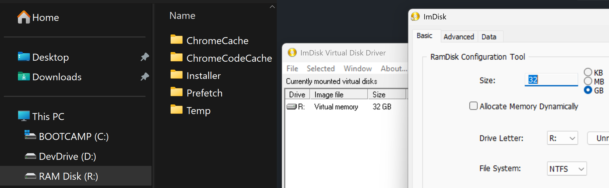The image size is (609, 188).
Task: Click the DevDrive (D:) drive icon
Action: (x=31, y=156)
